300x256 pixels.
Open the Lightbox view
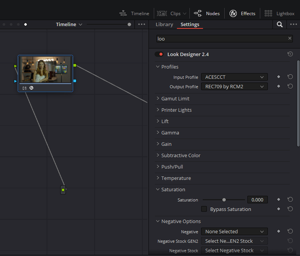tap(279, 13)
